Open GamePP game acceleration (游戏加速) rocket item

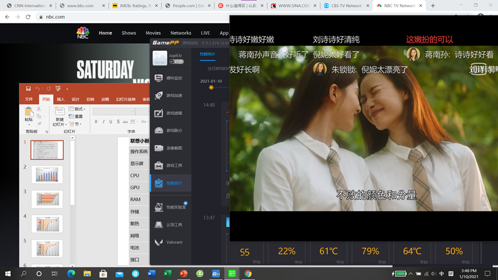tap(170, 96)
